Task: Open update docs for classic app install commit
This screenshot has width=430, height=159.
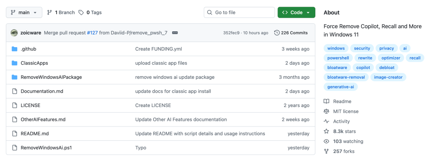Action: (173, 91)
